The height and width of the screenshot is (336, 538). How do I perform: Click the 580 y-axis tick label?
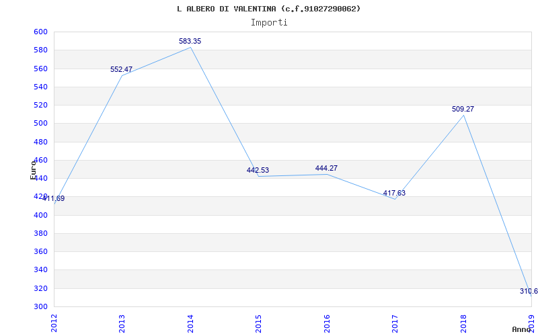(40, 50)
